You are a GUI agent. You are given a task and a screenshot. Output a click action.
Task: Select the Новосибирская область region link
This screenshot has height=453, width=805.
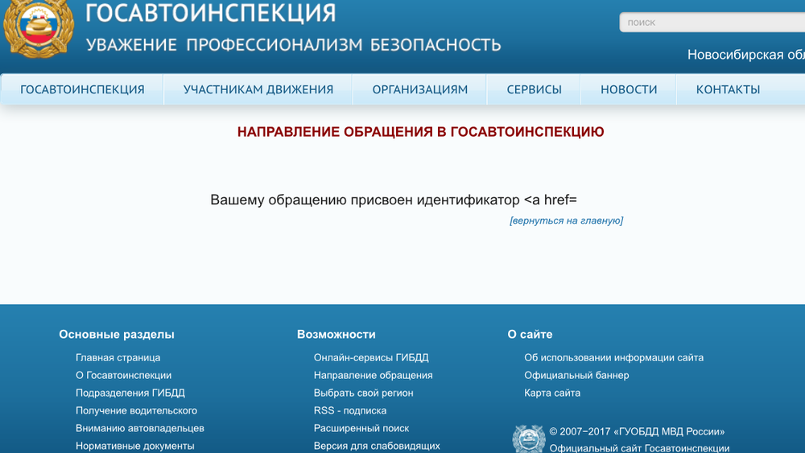(745, 55)
